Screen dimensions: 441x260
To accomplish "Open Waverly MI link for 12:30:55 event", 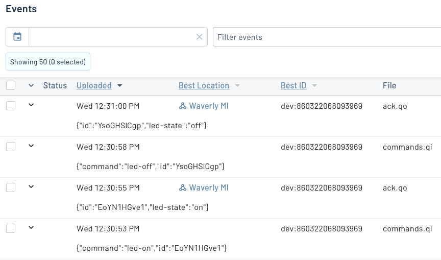I will pyautogui.click(x=209, y=187).
